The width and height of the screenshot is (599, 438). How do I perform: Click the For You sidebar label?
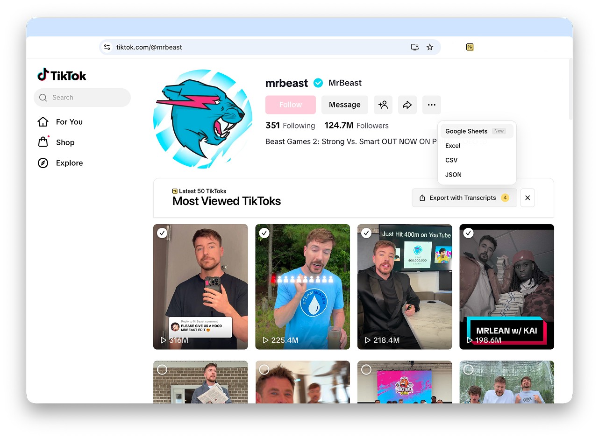[x=69, y=122]
